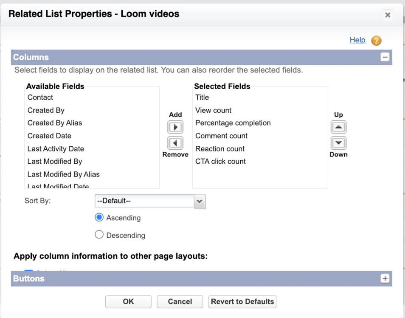Screen dimensions: 405x318
Task: Click the Add right-arrow button
Action: pos(175,127)
